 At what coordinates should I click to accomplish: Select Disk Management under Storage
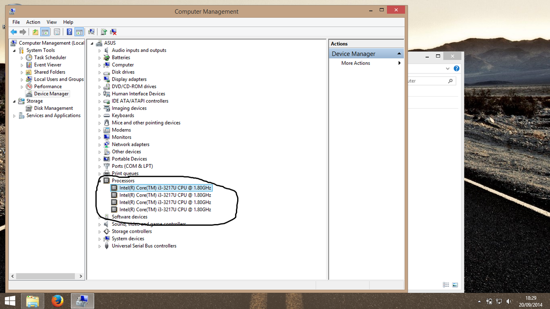click(53, 108)
